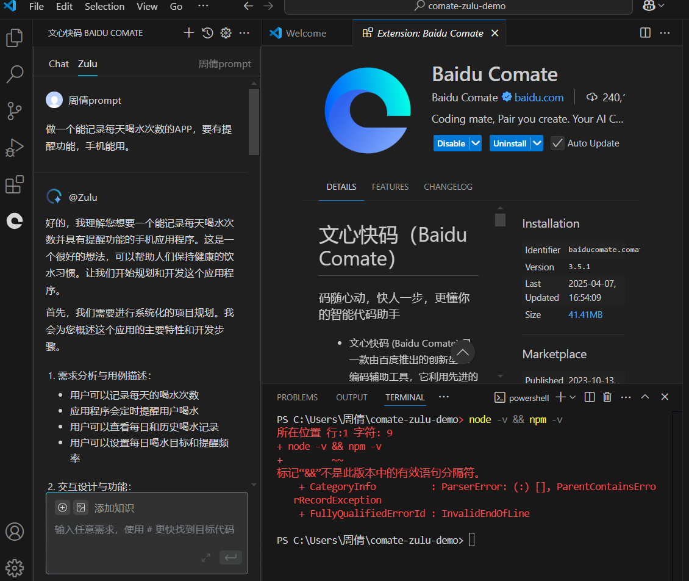Start new chat with plus icon

pos(188,33)
